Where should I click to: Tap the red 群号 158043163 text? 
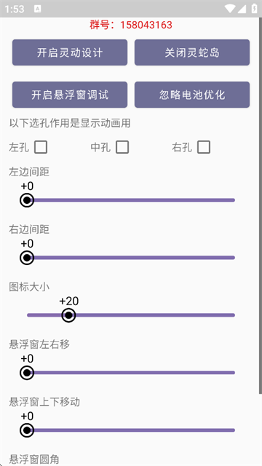click(x=131, y=25)
